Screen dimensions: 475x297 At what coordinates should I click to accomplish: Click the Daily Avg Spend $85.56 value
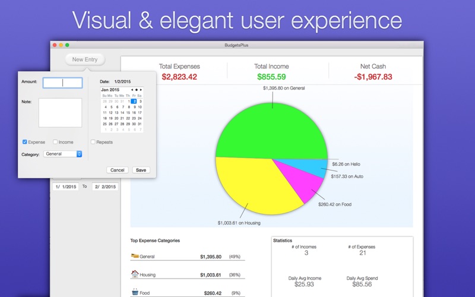tap(362, 285)
